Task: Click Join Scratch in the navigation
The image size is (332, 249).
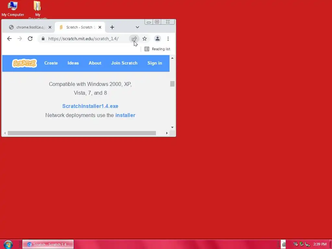Action: pyautogui.click(x=124, y=63)
